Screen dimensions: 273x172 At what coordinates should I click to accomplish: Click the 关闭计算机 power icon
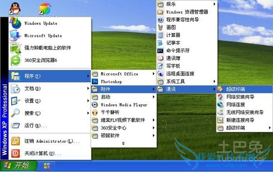point(15,153)
